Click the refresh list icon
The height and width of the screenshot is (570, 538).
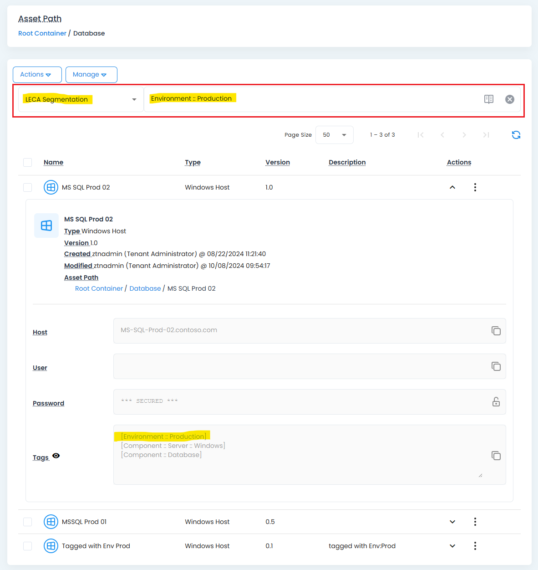point(516,135)
